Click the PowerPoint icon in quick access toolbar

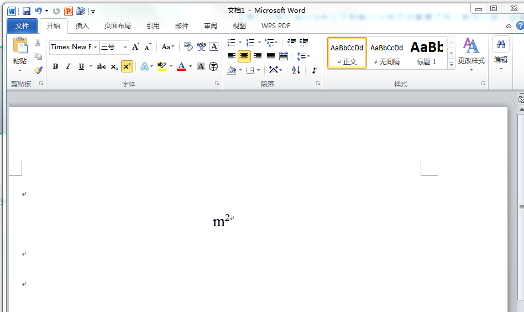[69, 11]
